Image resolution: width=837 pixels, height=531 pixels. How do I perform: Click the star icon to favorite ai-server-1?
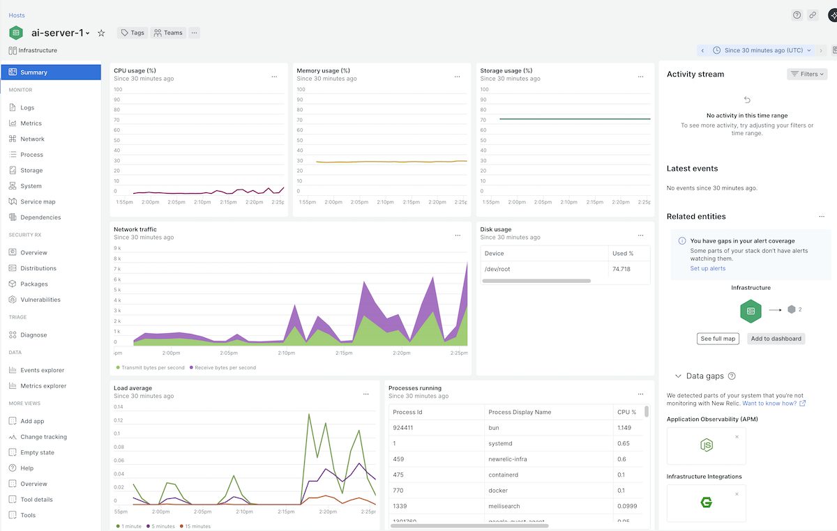click(x=101, y=33)
